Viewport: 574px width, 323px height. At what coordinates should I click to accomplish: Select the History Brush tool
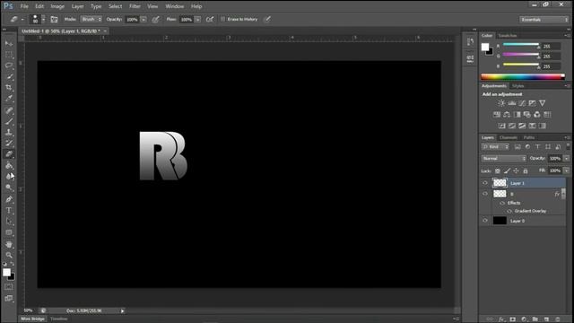point(9,144)
